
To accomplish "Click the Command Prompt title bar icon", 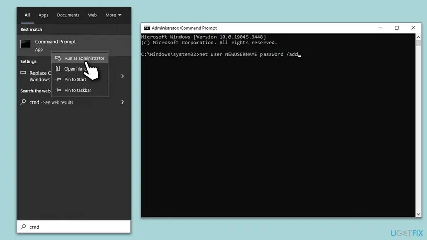I will pos(147,28).
